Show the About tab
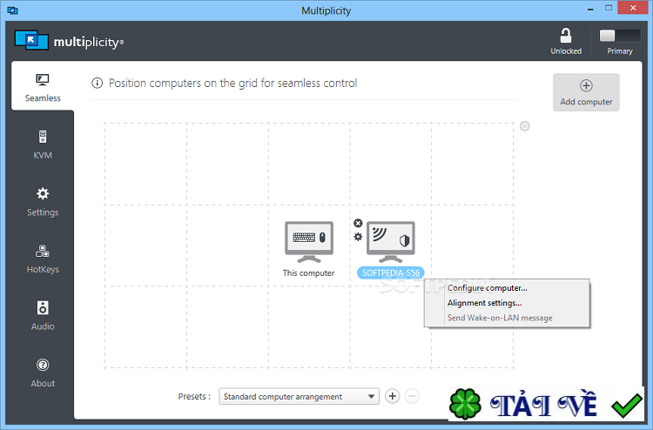653x430 pixels. click(x=43, y=373)
